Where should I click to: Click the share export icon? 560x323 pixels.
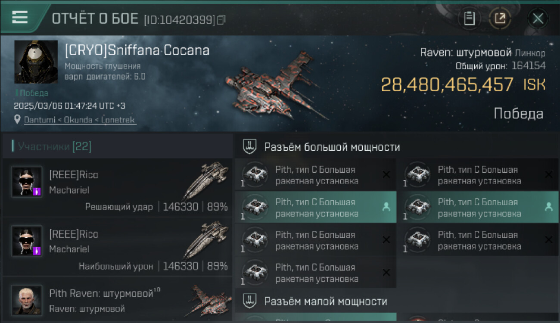(x=500, y=19)
